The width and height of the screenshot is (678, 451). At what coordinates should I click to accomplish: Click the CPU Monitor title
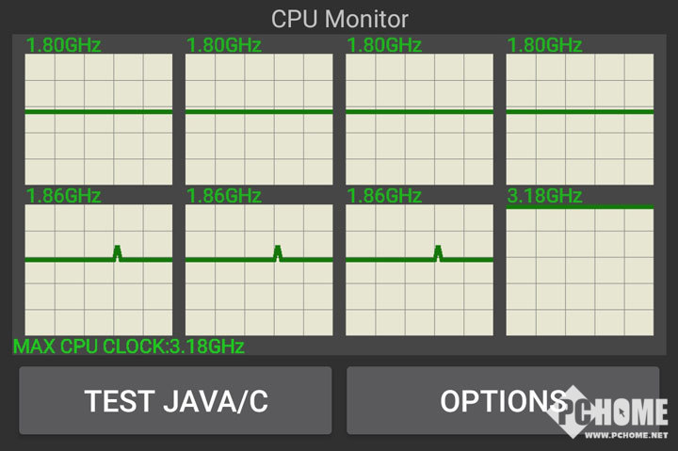pos(339,19)
